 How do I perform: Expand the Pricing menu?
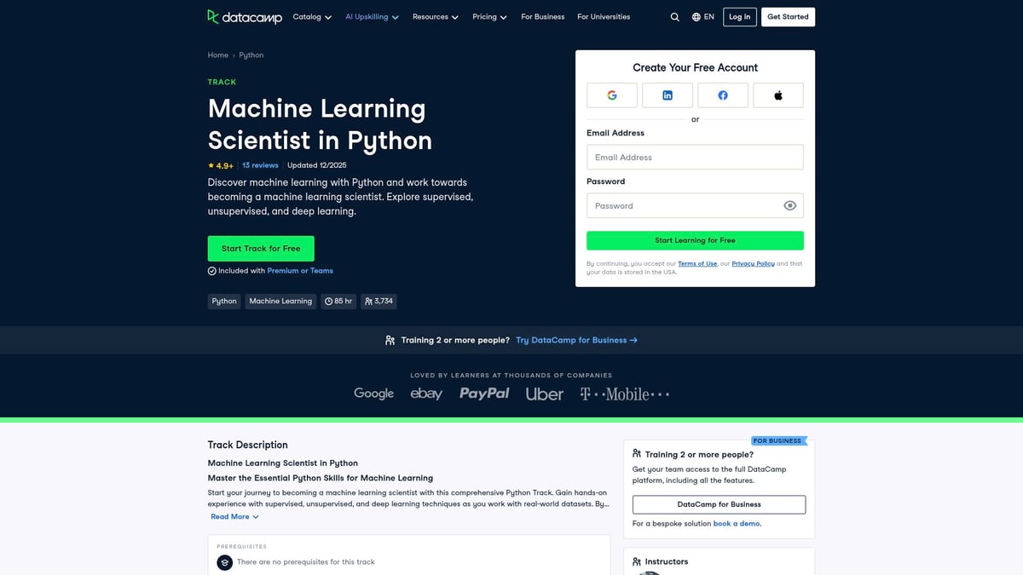489,17
